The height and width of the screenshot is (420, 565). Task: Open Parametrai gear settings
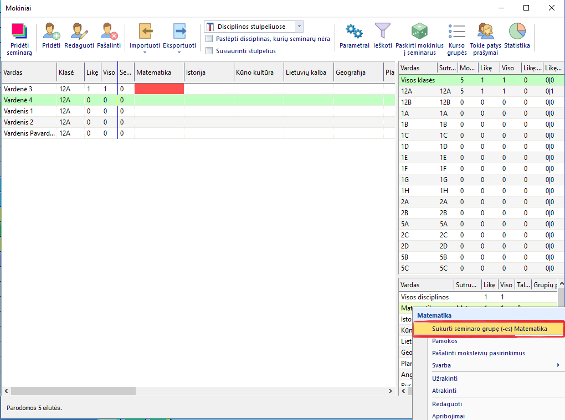354,32
